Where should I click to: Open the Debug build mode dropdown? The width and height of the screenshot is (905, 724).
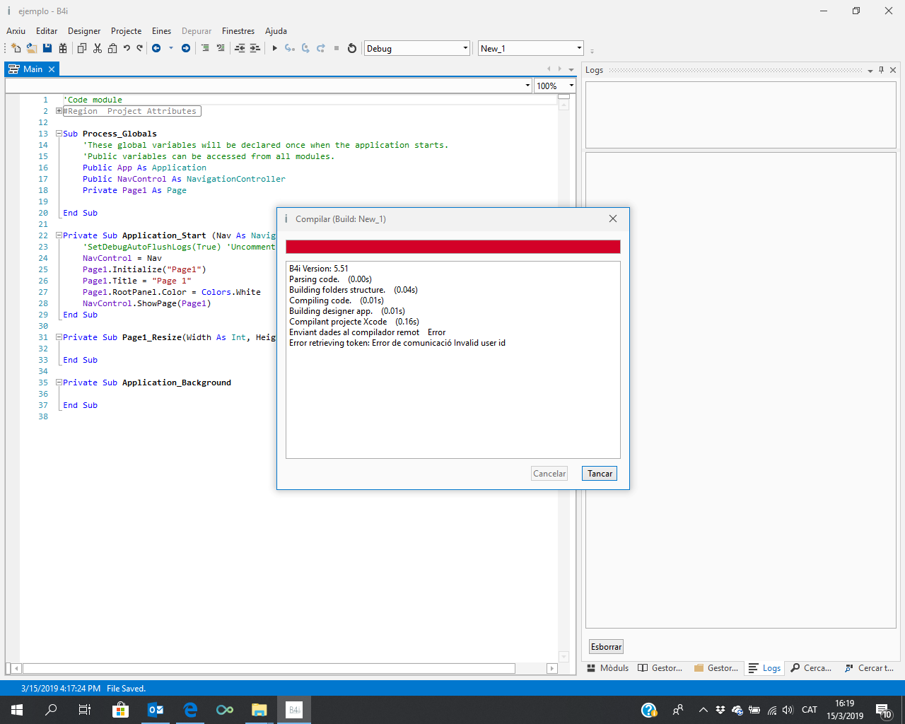tap(465, 48)
